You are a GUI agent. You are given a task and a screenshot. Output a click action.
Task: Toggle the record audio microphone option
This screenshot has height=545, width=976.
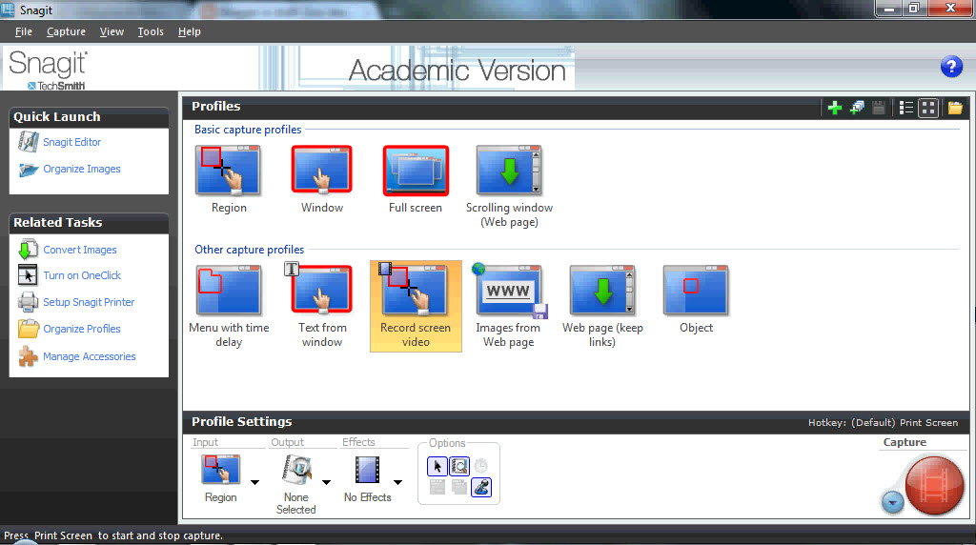481,487
